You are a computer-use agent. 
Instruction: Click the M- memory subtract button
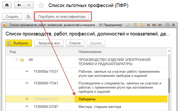coord(160,25)
